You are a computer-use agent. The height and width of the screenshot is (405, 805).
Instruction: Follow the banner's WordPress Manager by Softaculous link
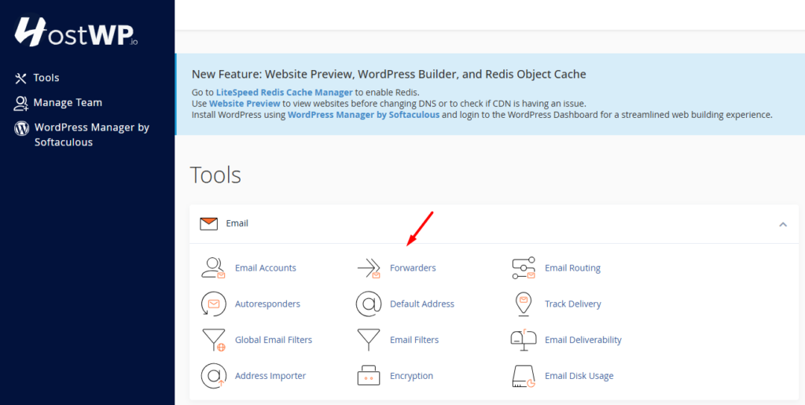[x=363, y=115]
